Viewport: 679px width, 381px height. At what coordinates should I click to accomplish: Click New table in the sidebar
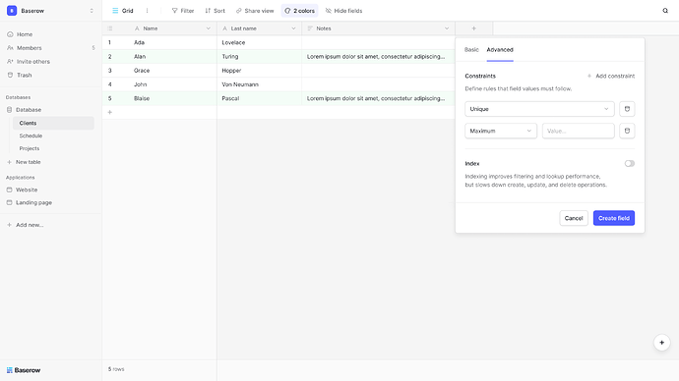29,162
